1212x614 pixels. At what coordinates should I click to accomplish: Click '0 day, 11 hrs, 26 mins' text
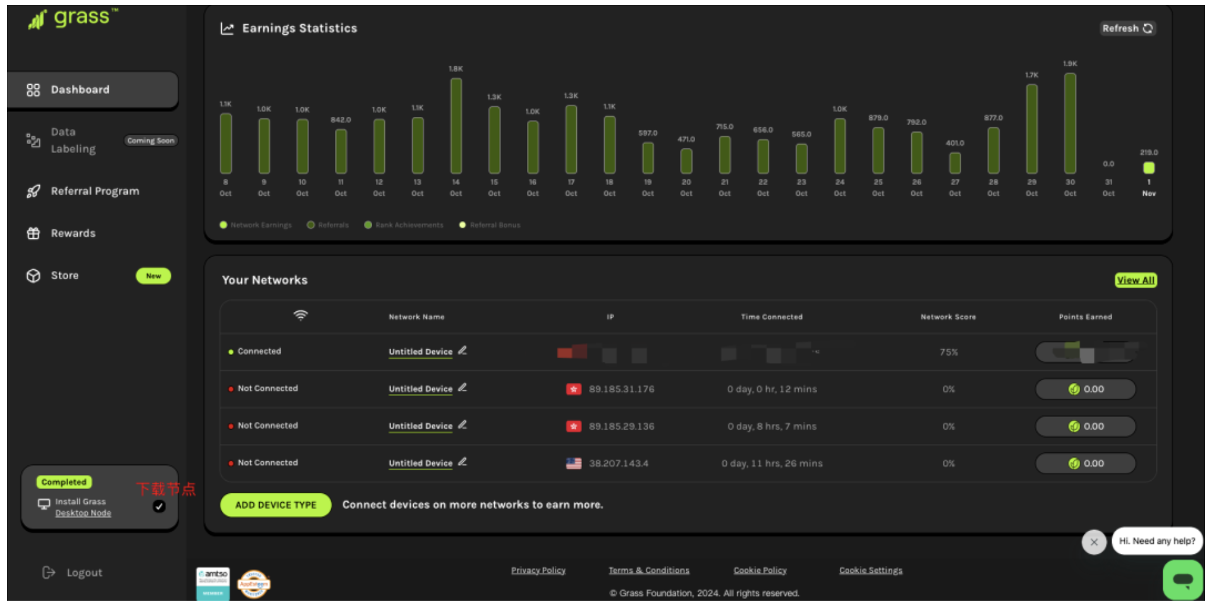[772, 464]
